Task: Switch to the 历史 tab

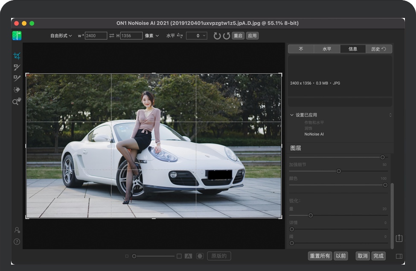Action: 378,49
